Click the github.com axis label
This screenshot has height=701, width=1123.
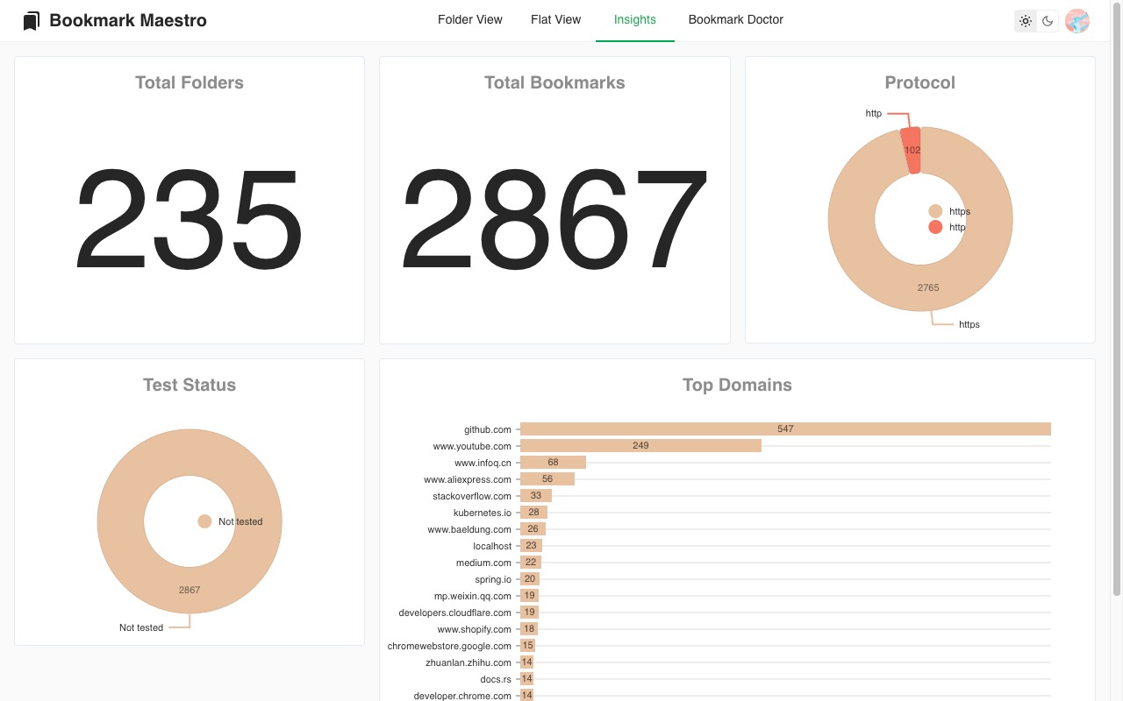[488, 429]
